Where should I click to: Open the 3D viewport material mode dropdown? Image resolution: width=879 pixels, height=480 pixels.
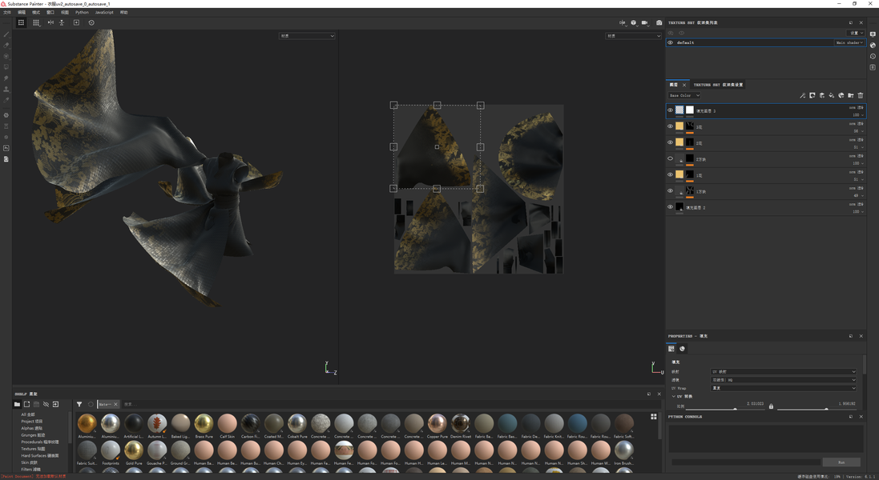click(x=307, y=36)
